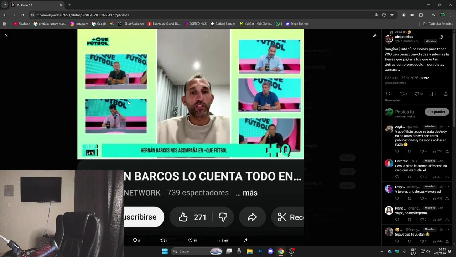The width and height of the screenshot is (456, 257).
Task: Open Nana's profile avatar
Action: pyautogui.click(x=389, y=210)
